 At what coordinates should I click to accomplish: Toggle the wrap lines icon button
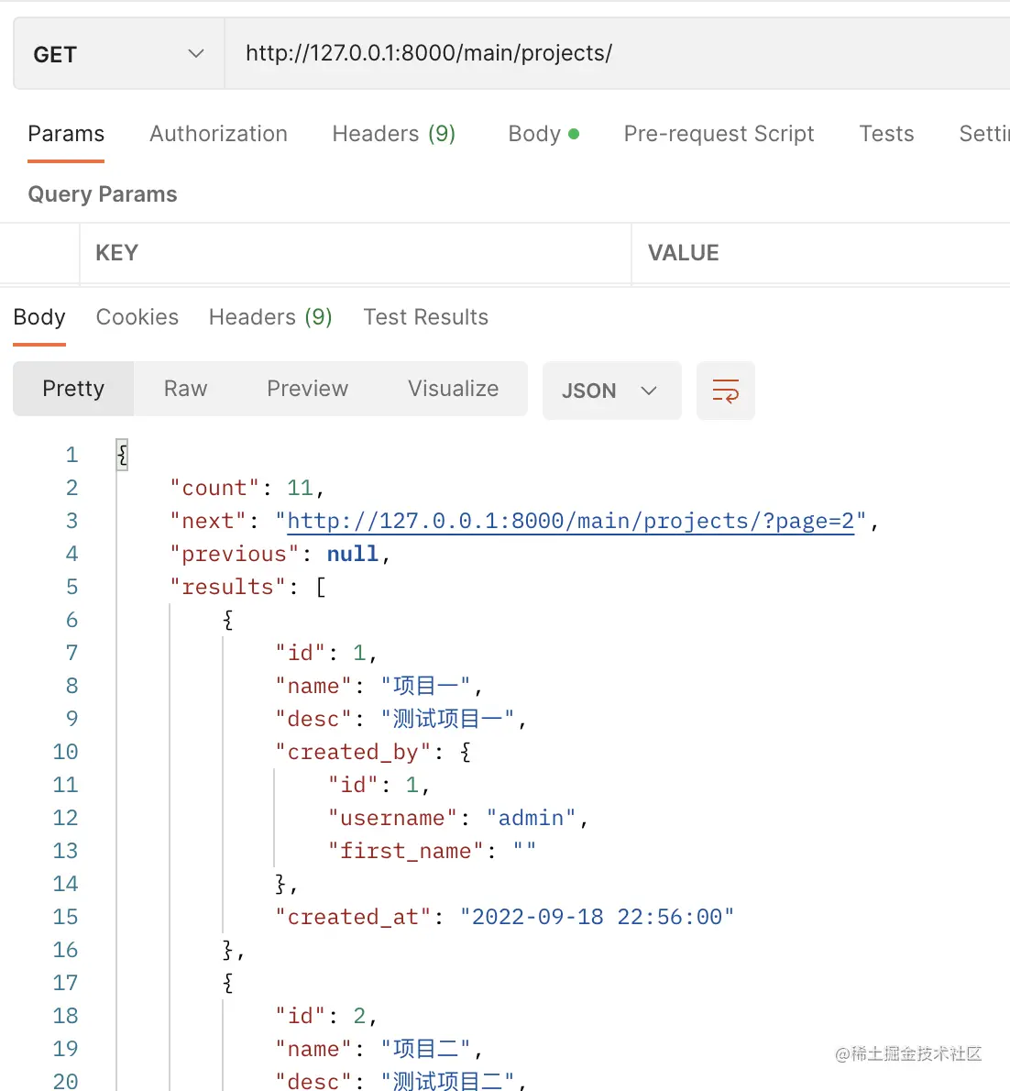(x=725, y=391)
